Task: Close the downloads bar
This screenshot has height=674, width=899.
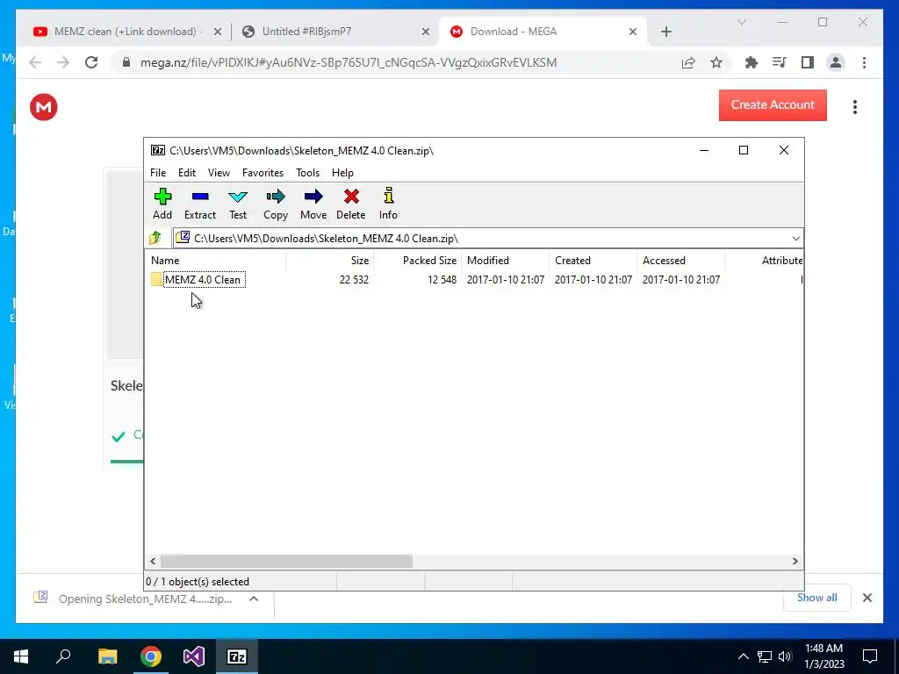Action: coord(867,598)
